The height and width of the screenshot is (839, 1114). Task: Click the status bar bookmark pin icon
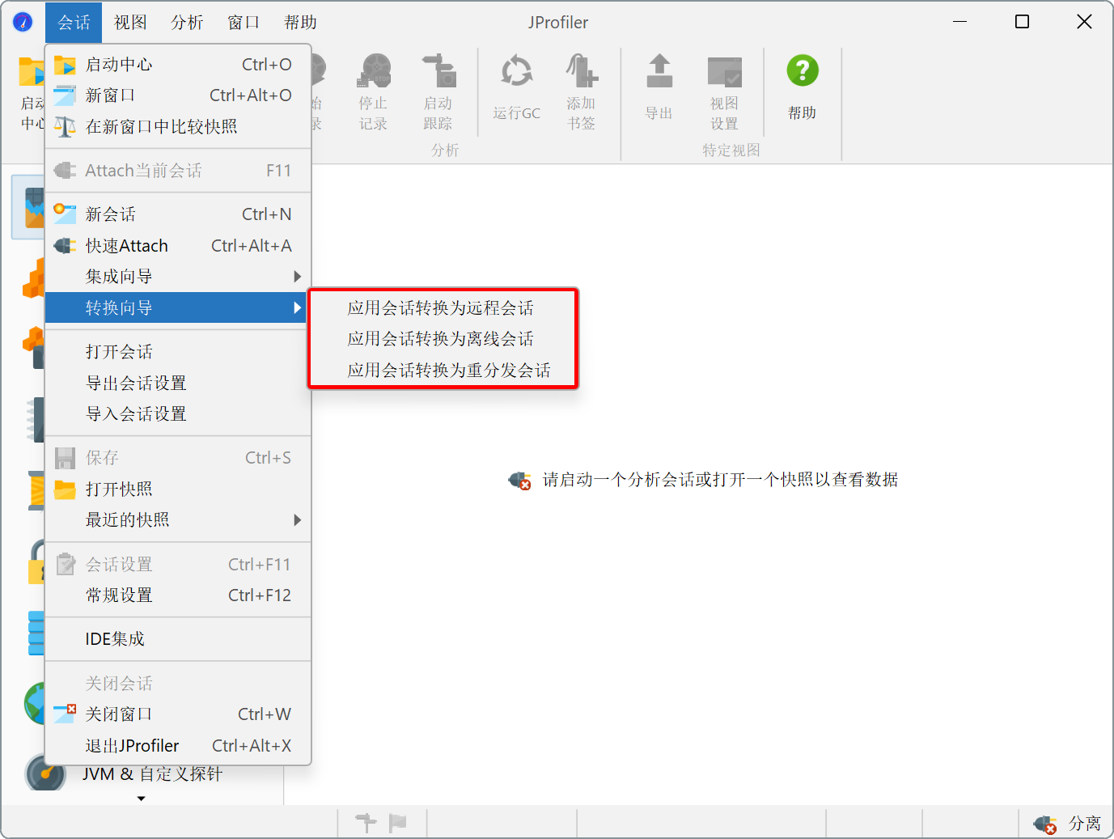[366, 823]
